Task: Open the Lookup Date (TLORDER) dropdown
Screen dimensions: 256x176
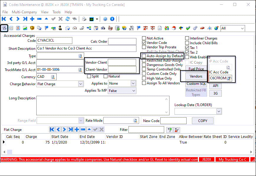Action: coord(219,111)
